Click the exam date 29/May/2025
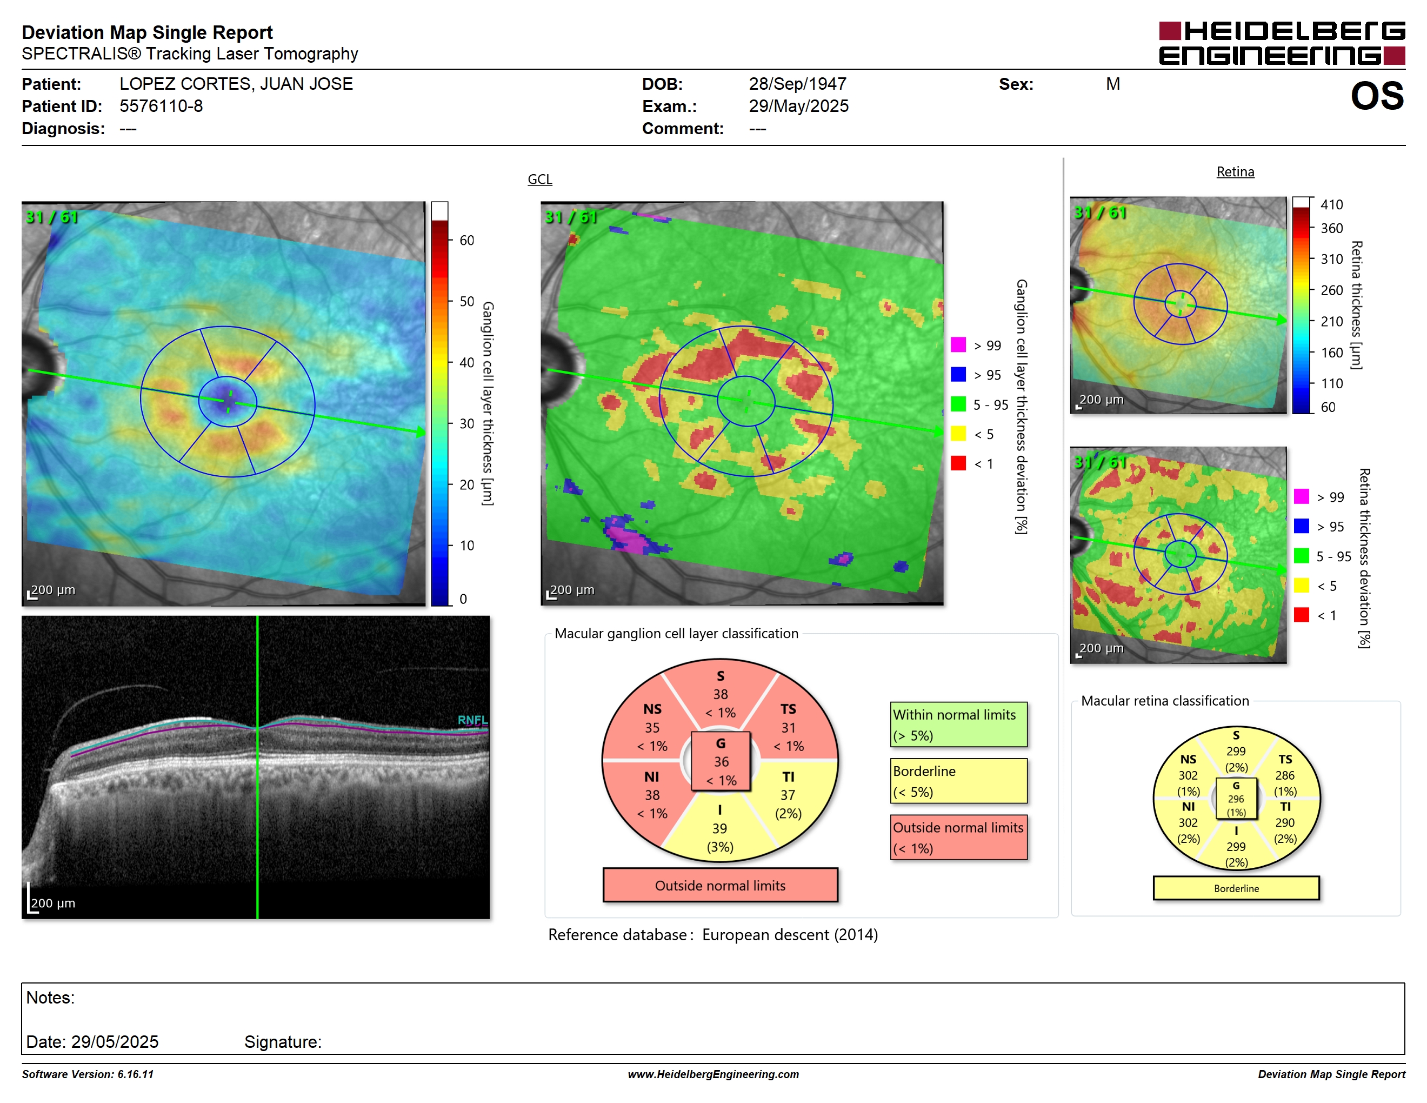 (798, 106)
